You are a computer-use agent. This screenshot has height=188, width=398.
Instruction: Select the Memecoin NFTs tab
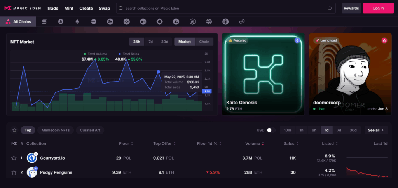click(56, 130)
